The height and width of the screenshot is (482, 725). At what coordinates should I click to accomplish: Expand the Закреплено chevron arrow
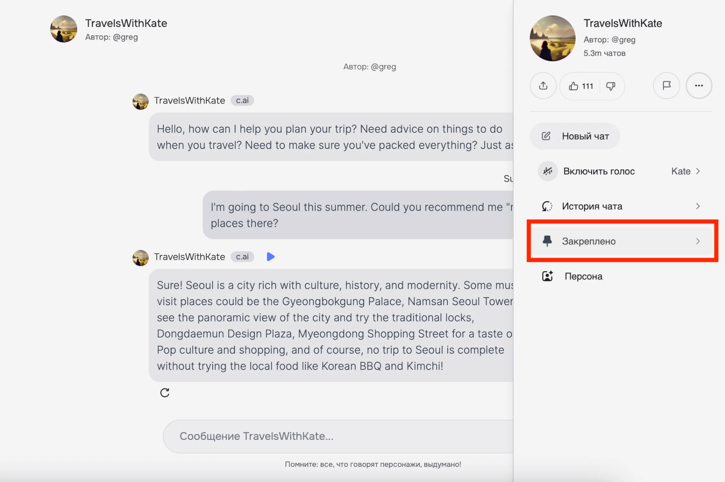(x=698, y=241)
